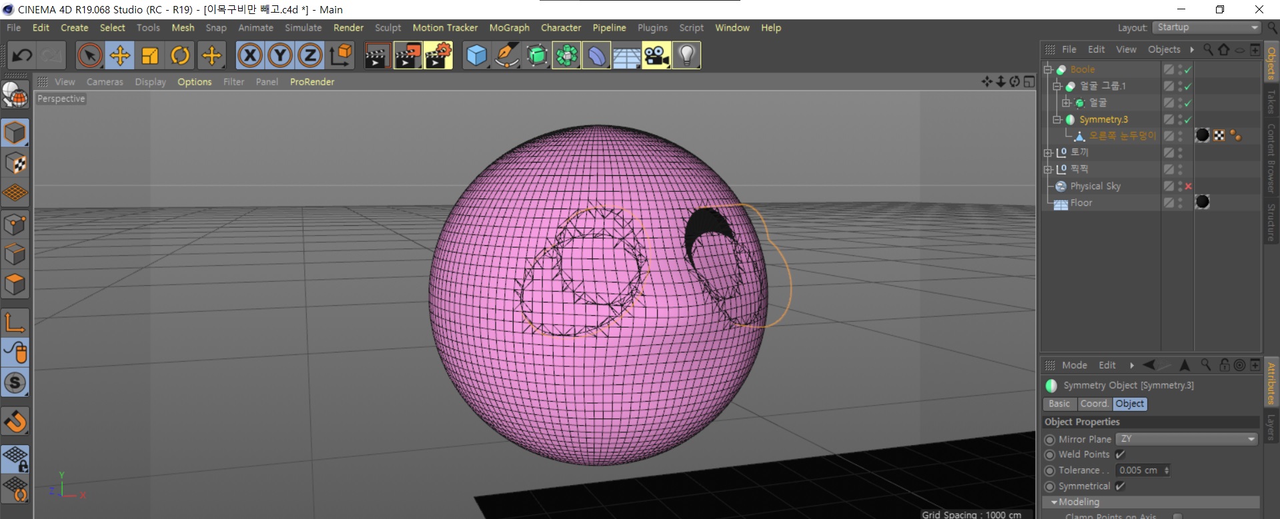Viewport: 1280px width, 519px height.
Task: Collapse the Symmetry.3 node
Action: coord(1057,119)
